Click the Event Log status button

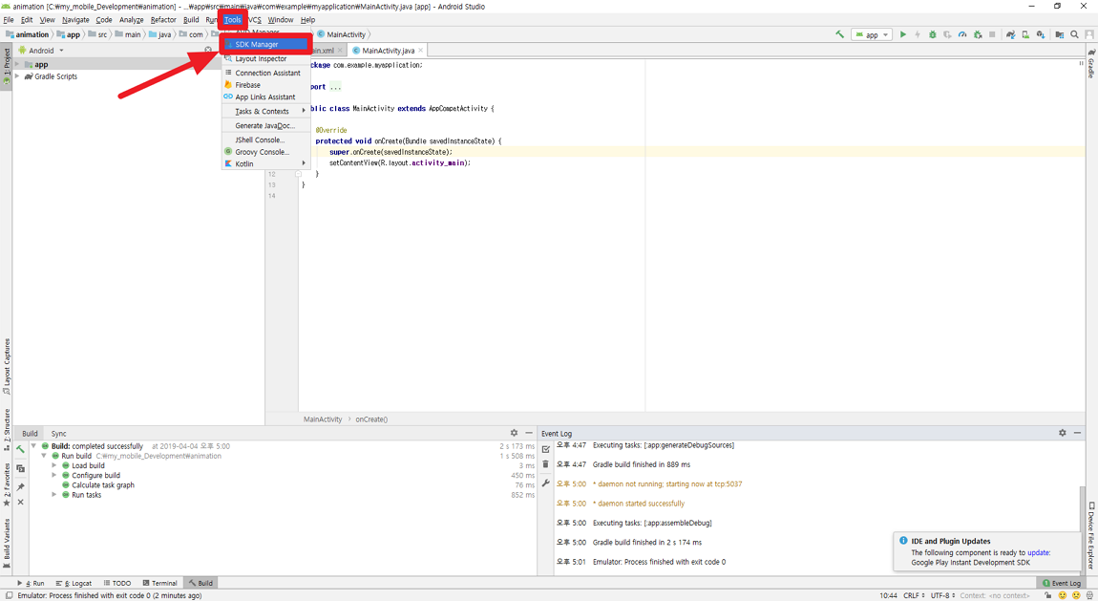tap(1062, 583)
